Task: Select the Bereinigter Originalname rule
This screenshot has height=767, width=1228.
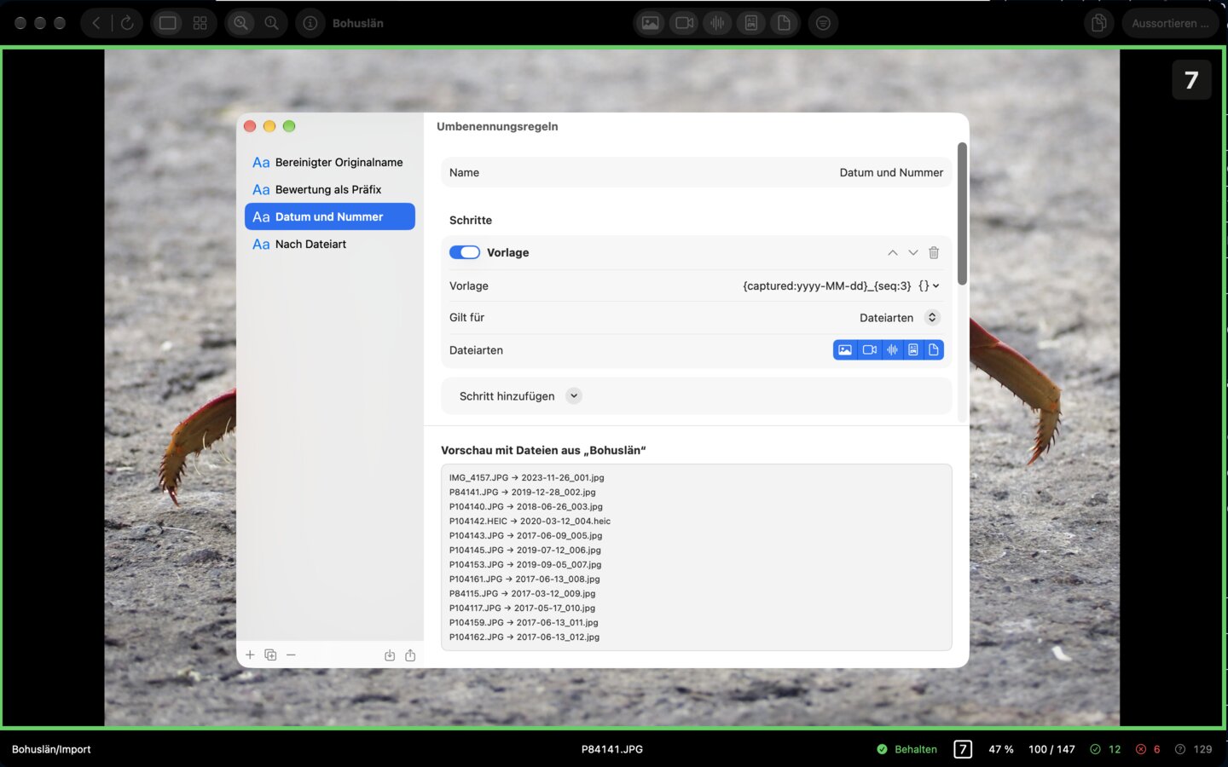Action: tap(329, 162)
